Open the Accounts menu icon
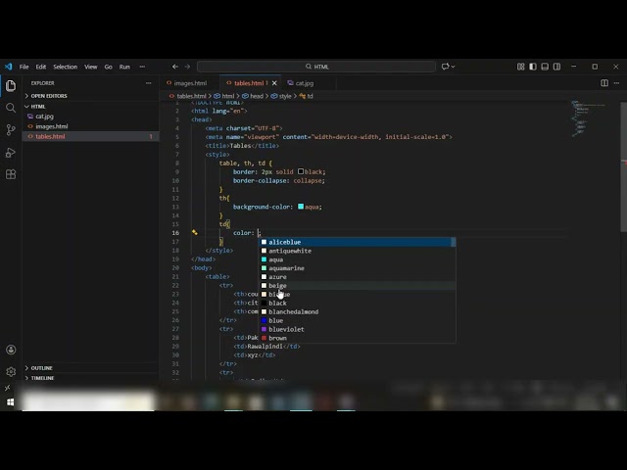The height and width of the screenshot is (470, 627). (x=11, y=350)
